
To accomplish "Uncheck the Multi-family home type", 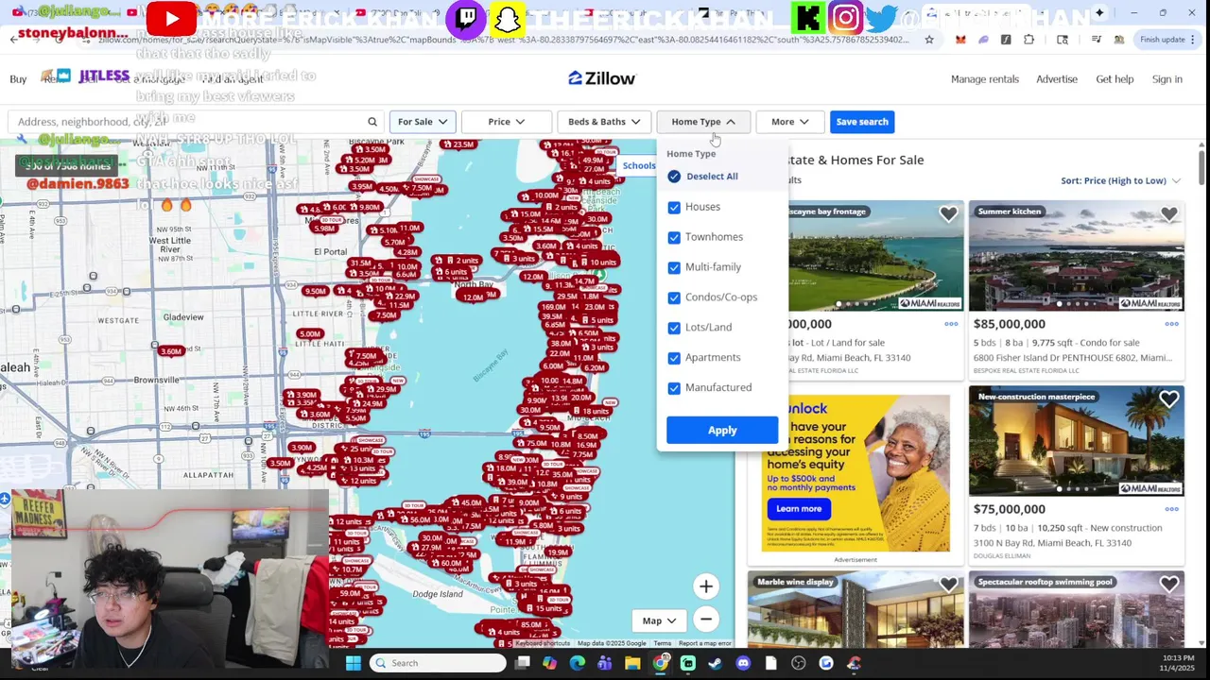I will click(x=674, y=267).
